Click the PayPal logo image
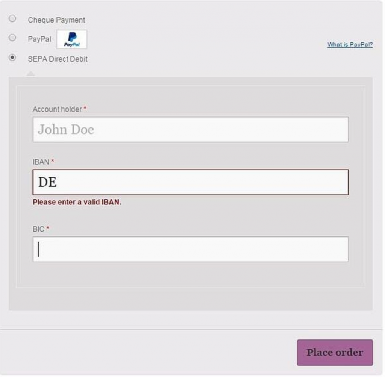385x377 pixels. [x=72, y=39]
